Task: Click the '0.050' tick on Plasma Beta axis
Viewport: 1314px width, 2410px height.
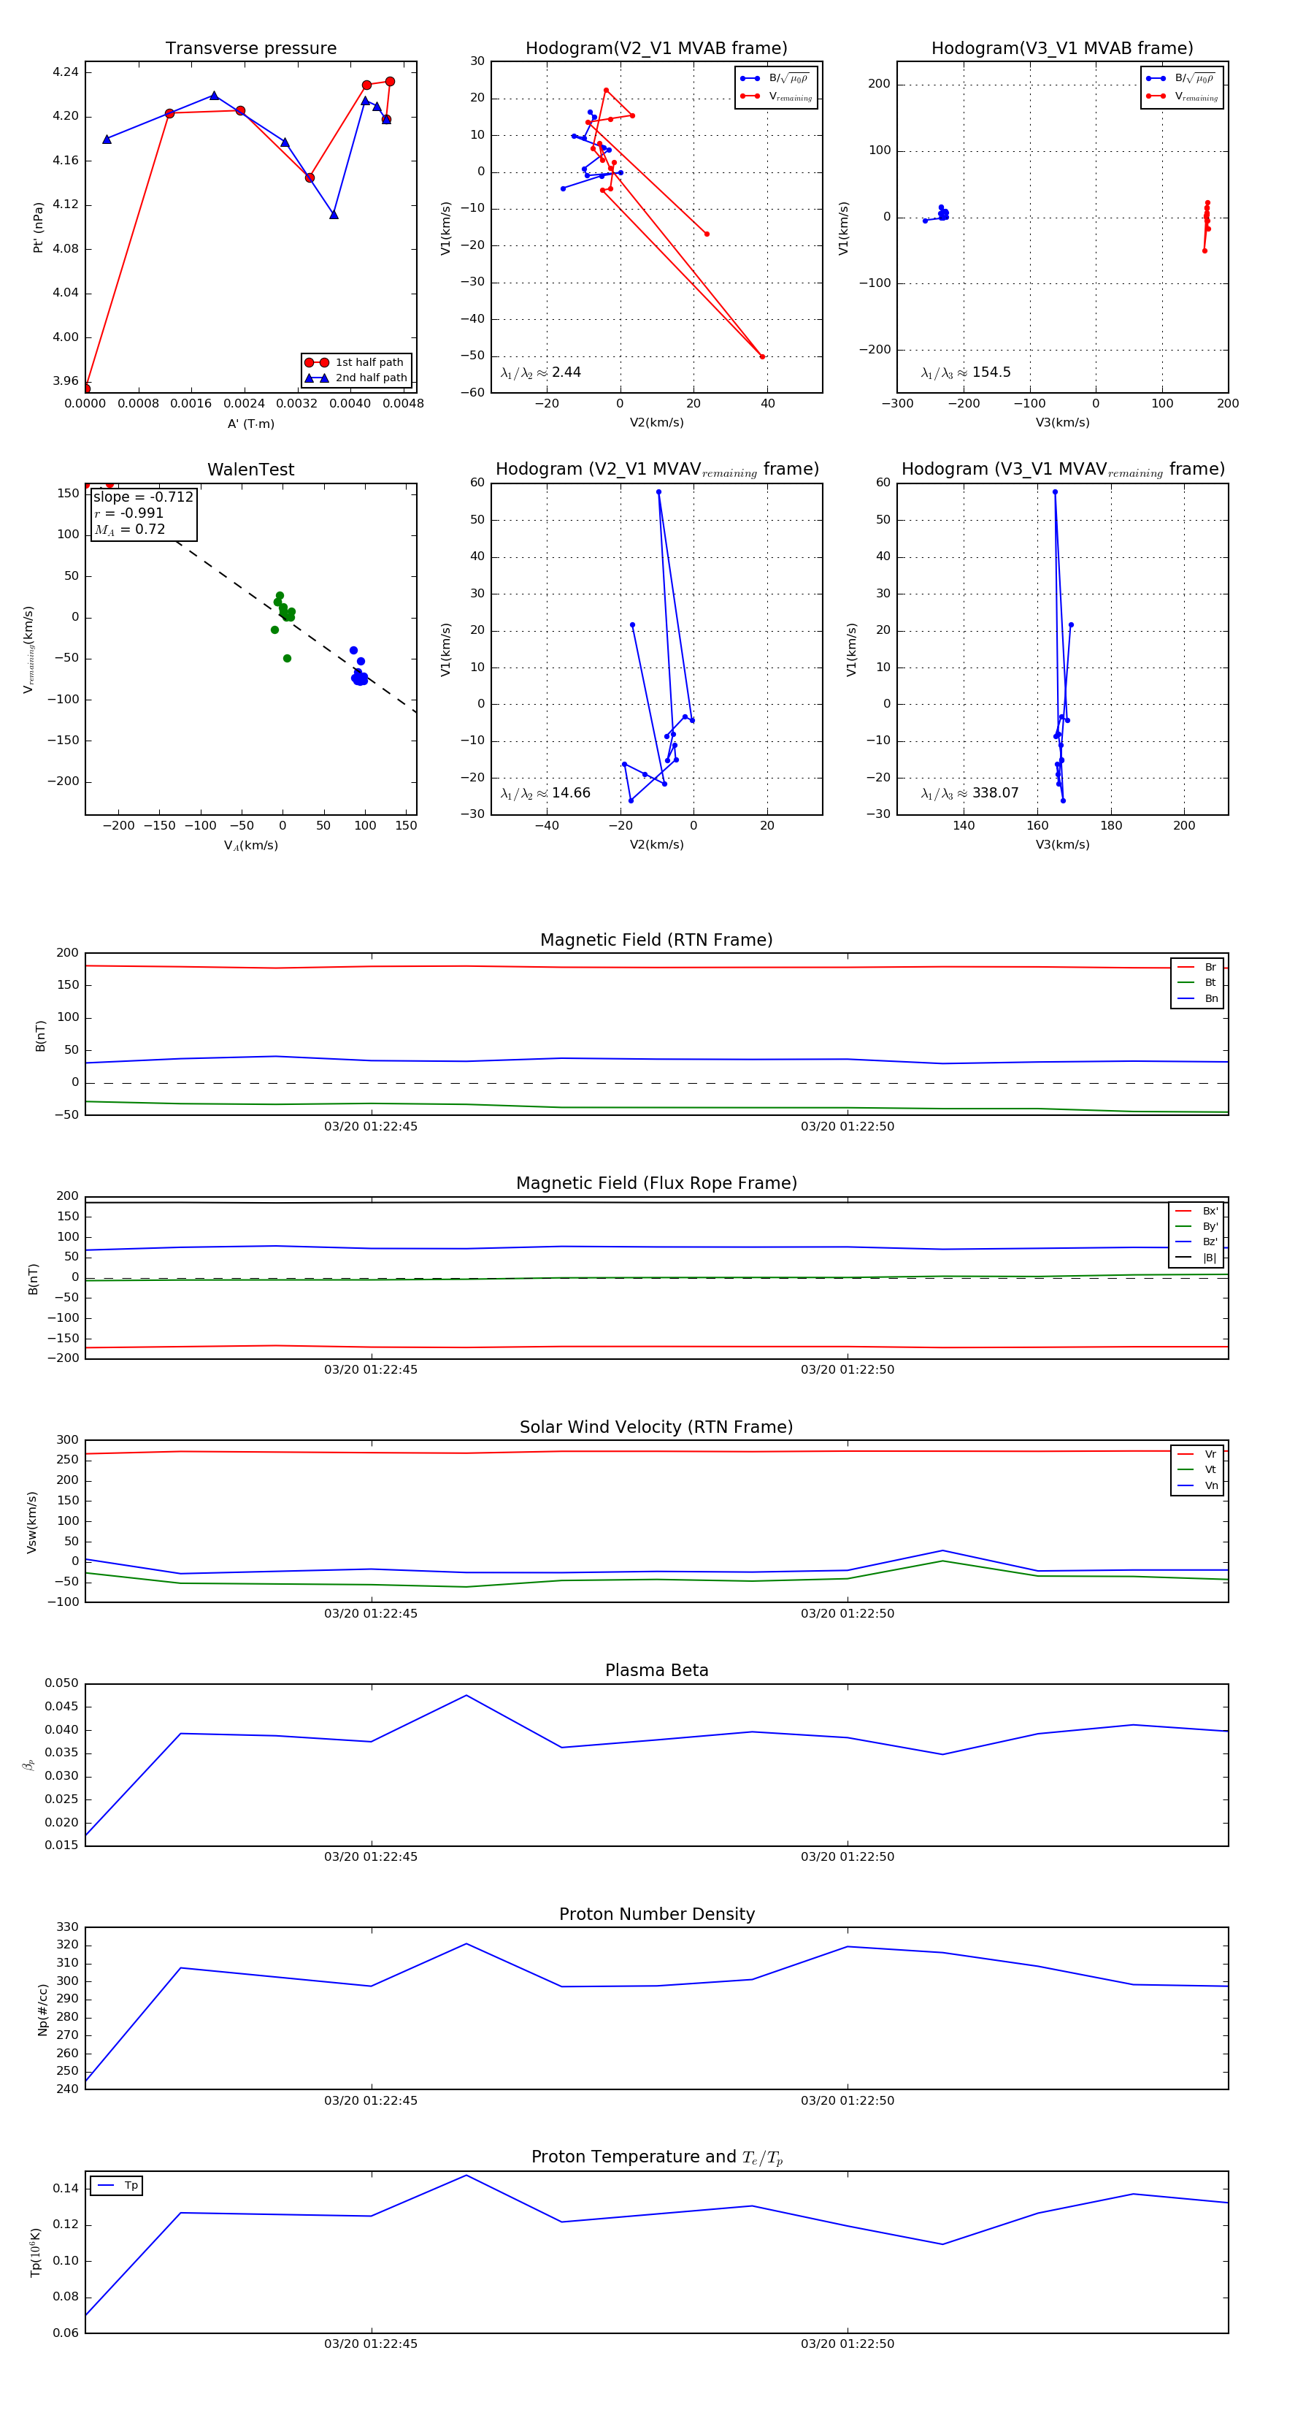Action: (62, 1683)
